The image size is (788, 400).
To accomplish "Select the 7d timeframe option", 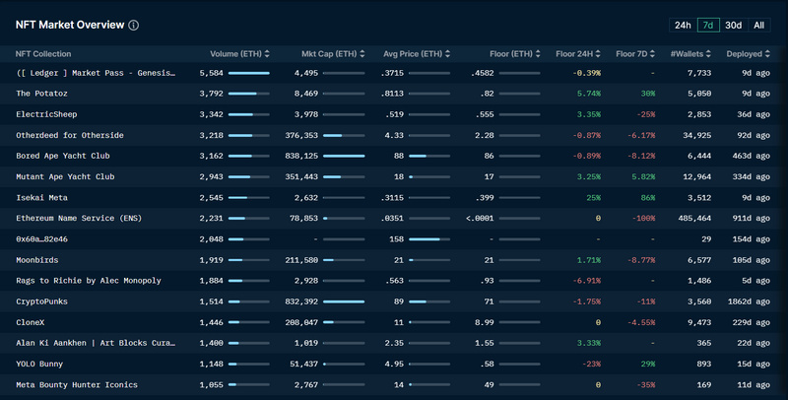I will (707, 25).
